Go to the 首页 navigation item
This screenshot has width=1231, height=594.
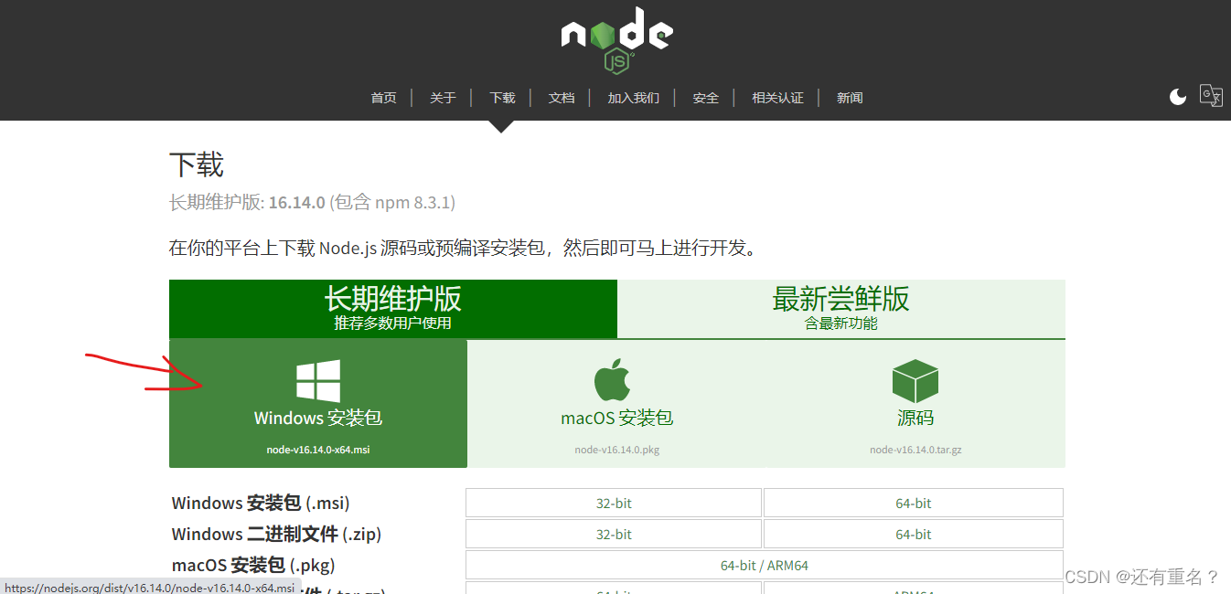tap(383, 98)
